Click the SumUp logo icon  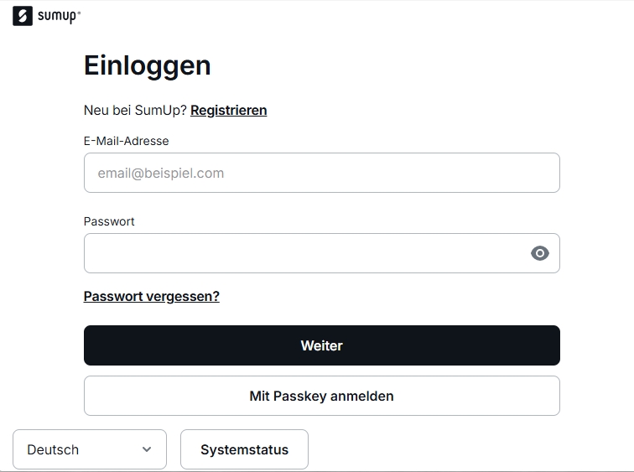pos(23,16)
